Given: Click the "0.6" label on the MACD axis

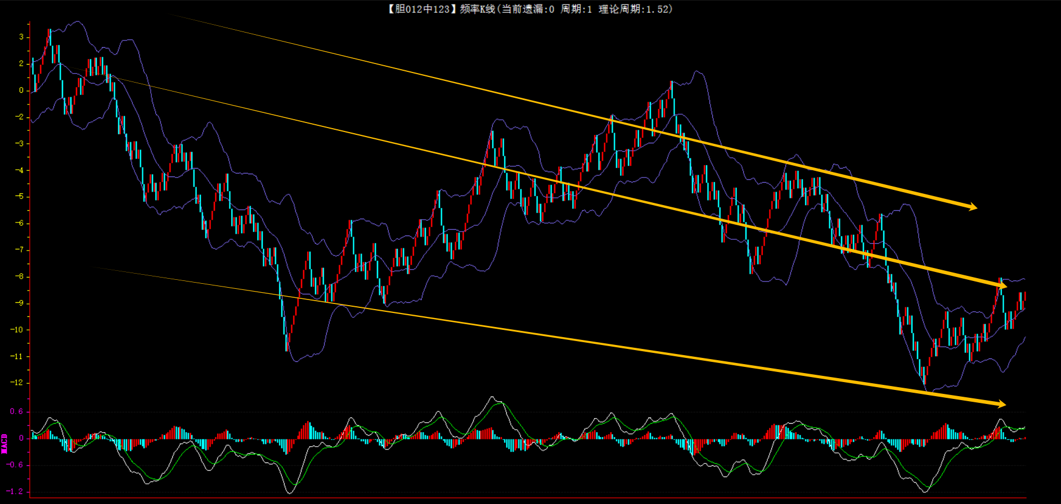Looking at the screenshot, I should 16,411.
